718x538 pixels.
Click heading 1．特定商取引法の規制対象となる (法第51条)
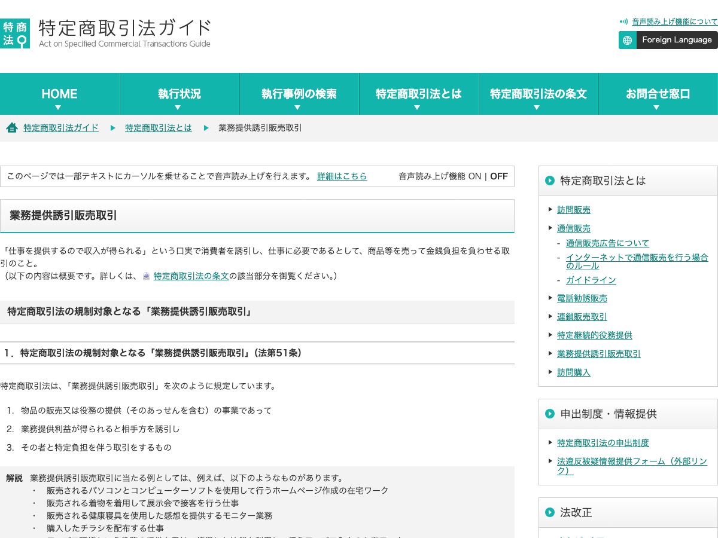point(153,353)
